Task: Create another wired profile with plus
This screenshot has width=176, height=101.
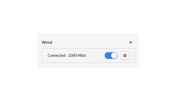Action: point(130,42)
